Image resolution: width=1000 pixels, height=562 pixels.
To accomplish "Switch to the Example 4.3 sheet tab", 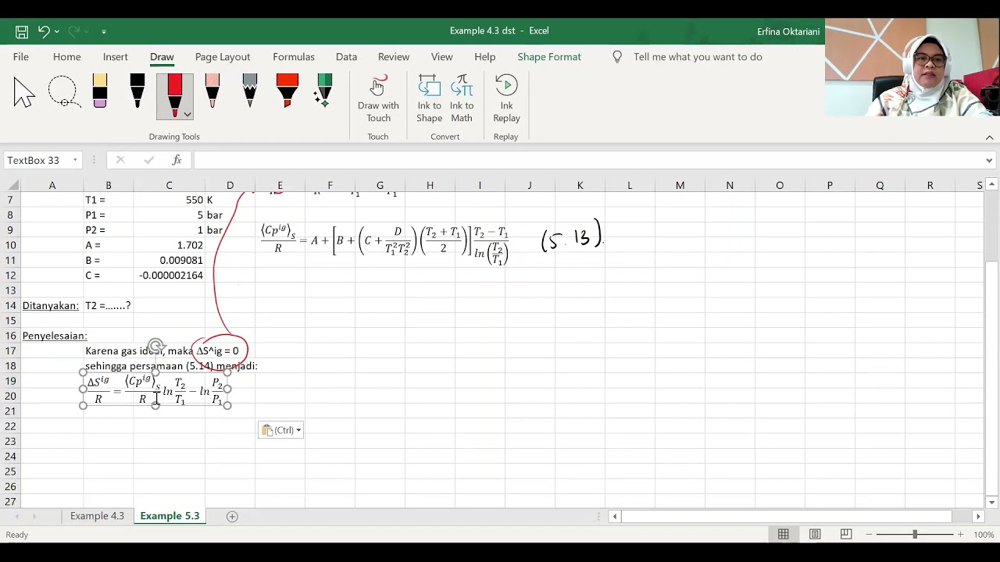I will [x=97, y=516].
